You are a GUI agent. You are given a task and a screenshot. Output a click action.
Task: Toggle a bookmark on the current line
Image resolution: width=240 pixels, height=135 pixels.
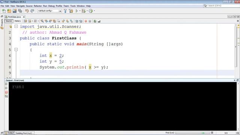[x=72, y=21]
